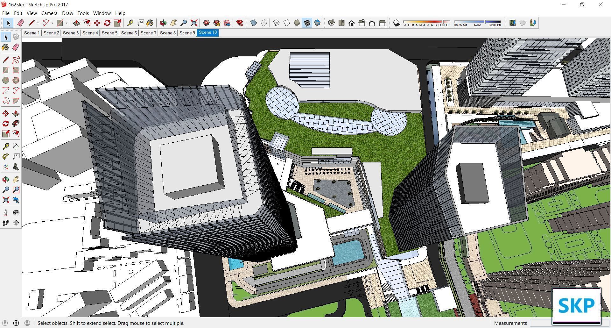
Task: Activate the Walk footprints tool
Action: click(x=6, y=223)
